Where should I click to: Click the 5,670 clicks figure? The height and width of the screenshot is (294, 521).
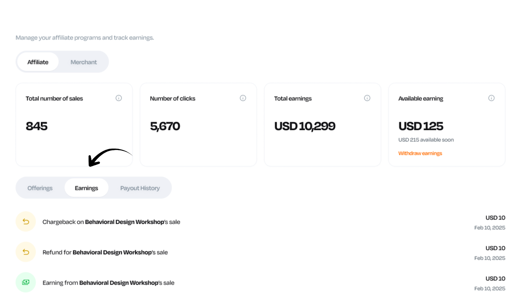(x=165, y=126)
